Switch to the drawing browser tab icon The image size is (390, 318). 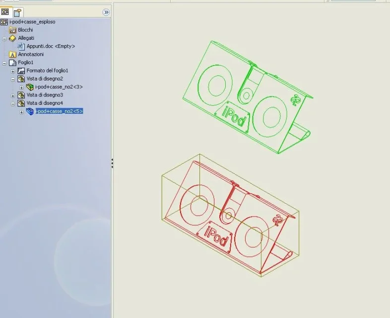point(5,12)
